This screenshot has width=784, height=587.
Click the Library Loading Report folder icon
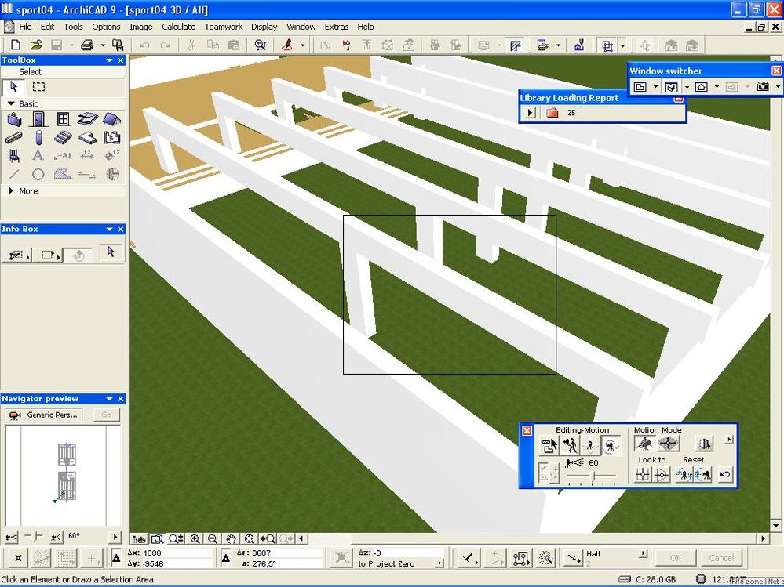coord(552,113)
